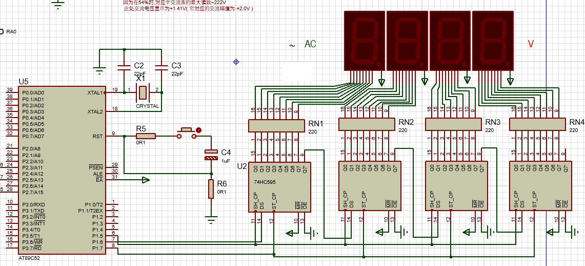Image resolution: width=585 pixels, height=266 pixels.
Task: Click the electrolytic capacitor C4
Action: (211, 155)
